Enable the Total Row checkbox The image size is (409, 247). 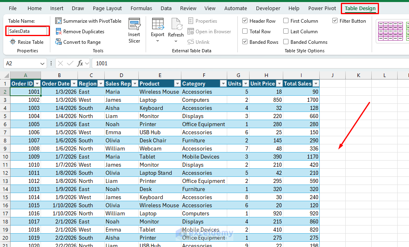tap(245, 31)
